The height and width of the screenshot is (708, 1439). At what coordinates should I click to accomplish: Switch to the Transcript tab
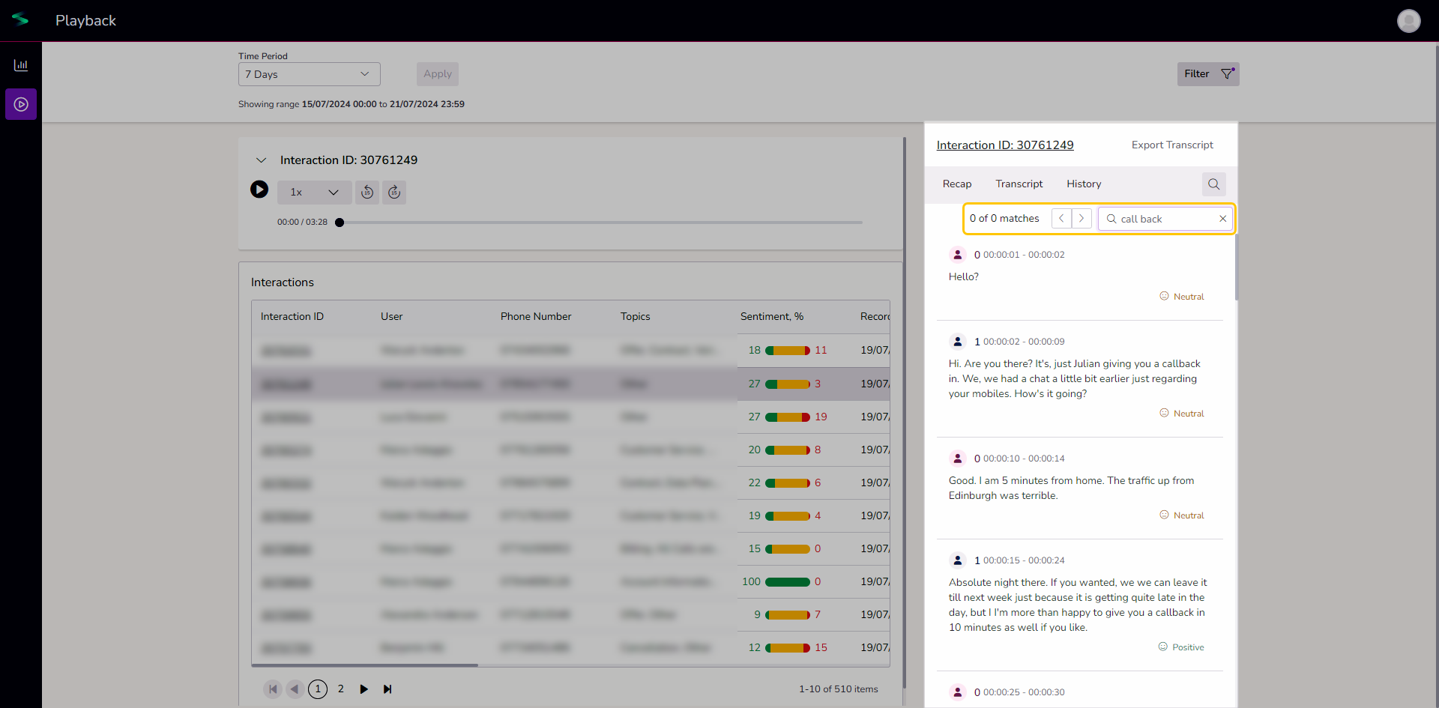tap(1019, 184)
